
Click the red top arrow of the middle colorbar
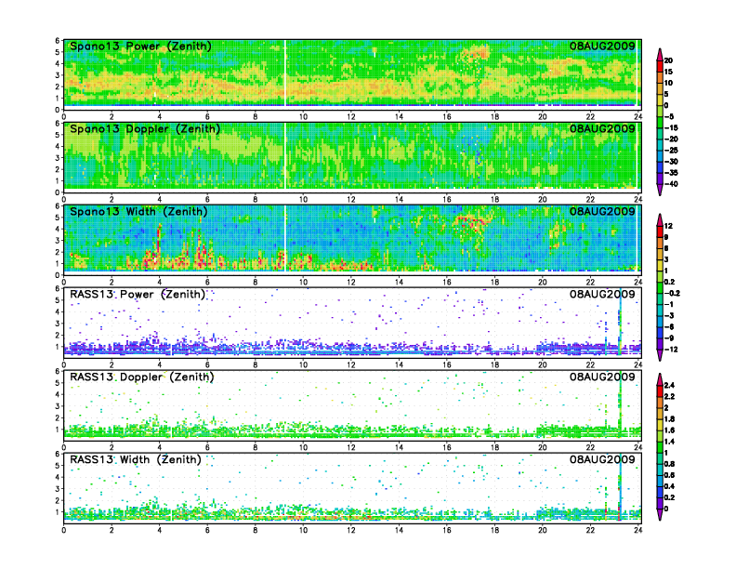tap(660, 220)
